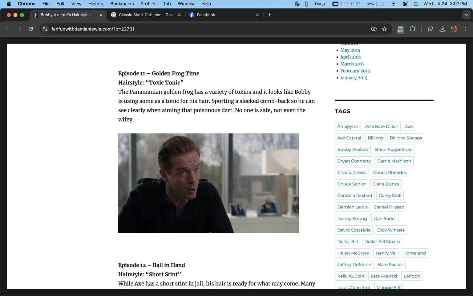
Task: Click the Wi-Fi icon in the menu bar
Action: coord(393,4)
